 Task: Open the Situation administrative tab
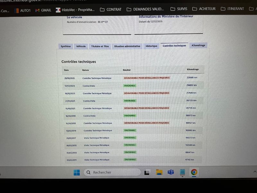click(127, 46)
